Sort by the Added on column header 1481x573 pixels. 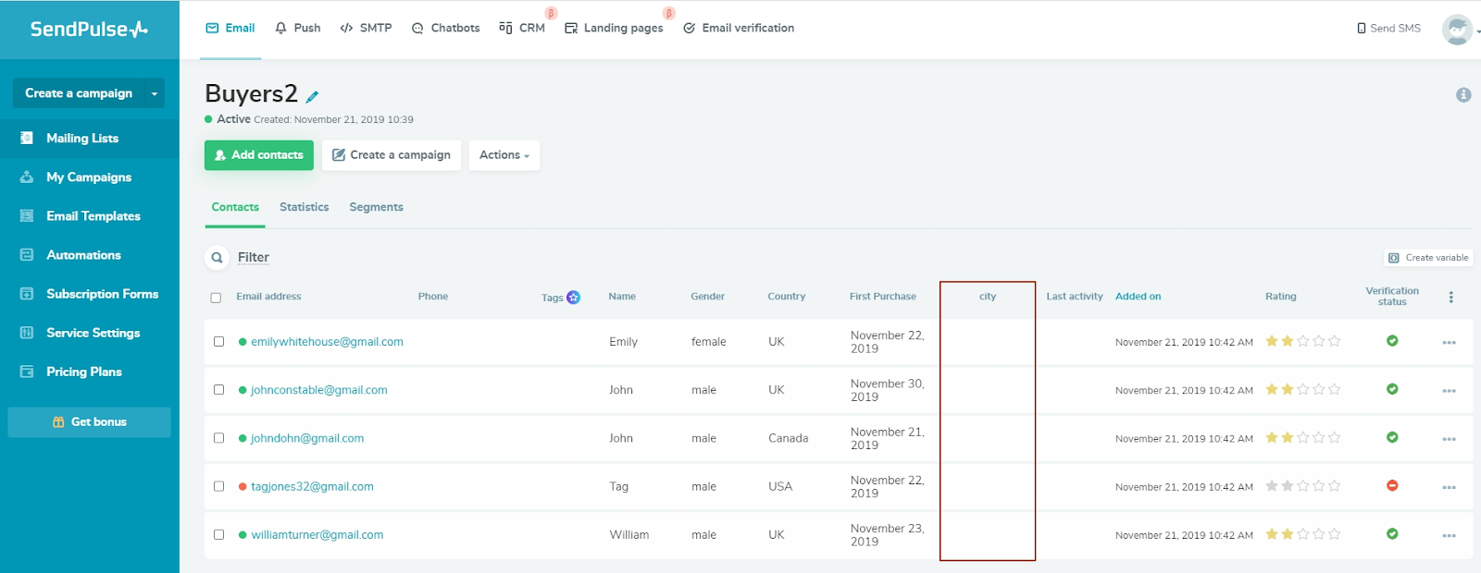1138,297
